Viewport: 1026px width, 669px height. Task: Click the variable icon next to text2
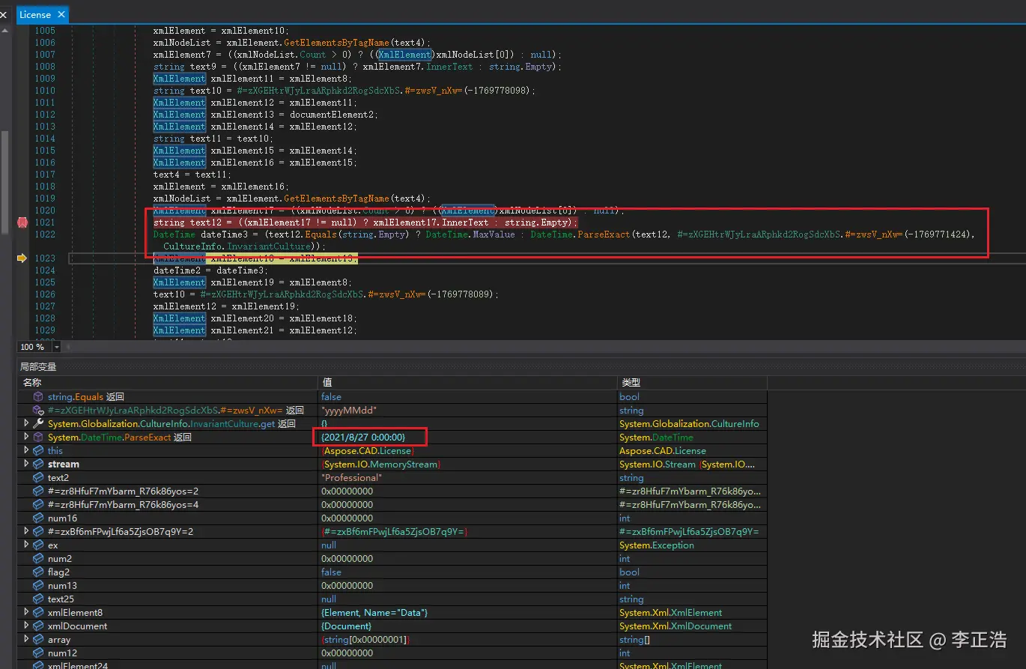coord(38,478)
